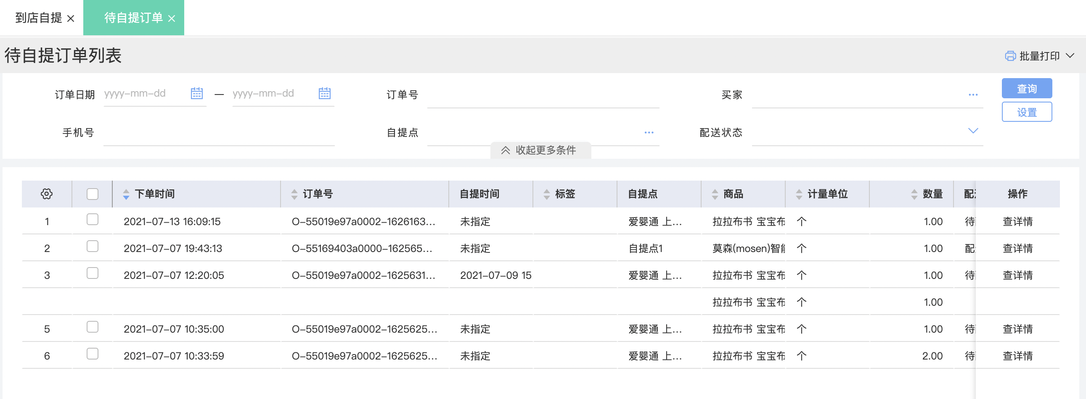Open 查详情 for row 1 order
Screen dimensions: 1086x399
tap(1017, 221)
